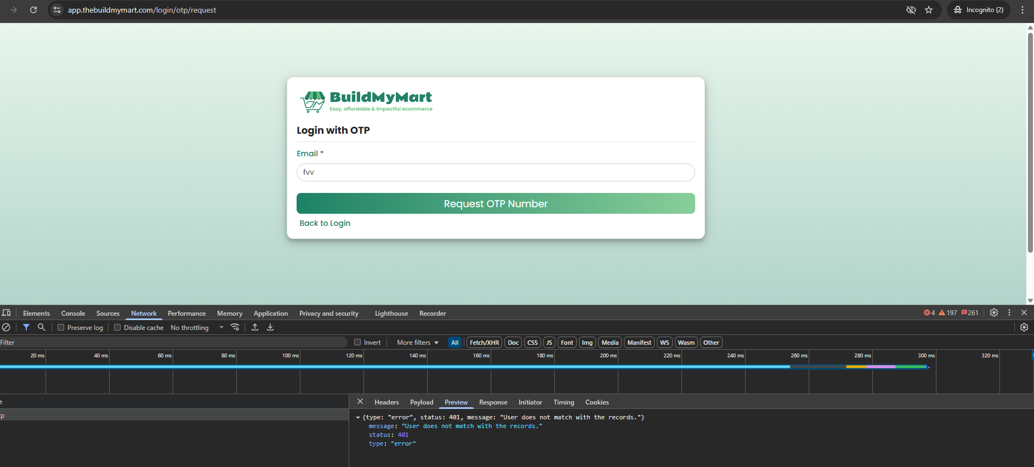Open the No throttling dropdown
This screenshot has width=1034, height=467.
tap(197, 328)
